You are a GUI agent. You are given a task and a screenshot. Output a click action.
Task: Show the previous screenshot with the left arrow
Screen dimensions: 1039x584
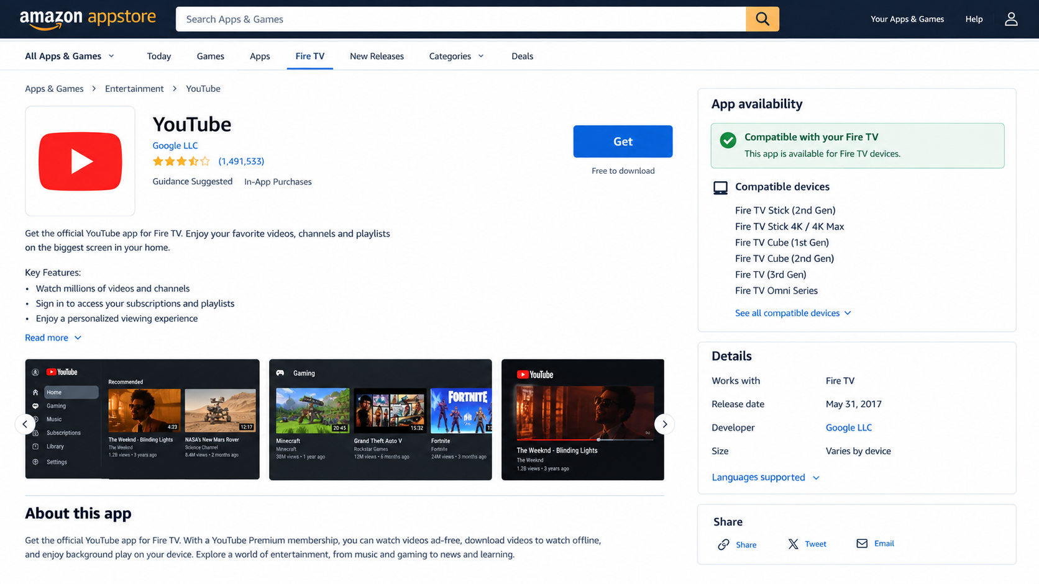tap(25, 425)
